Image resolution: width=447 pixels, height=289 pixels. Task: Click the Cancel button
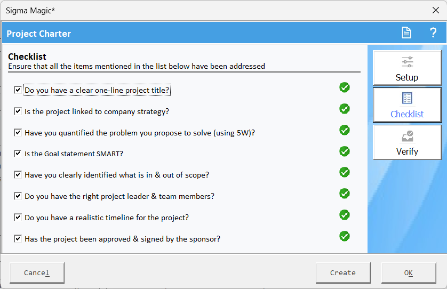[37, 273]
